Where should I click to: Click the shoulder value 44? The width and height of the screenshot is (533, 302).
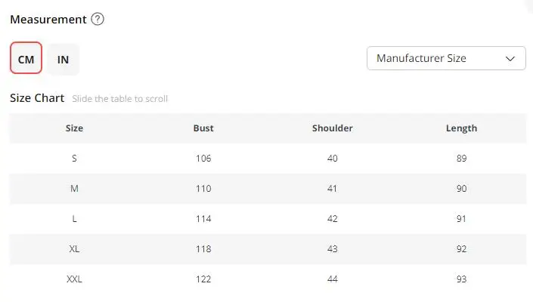[x=333, y=279]
